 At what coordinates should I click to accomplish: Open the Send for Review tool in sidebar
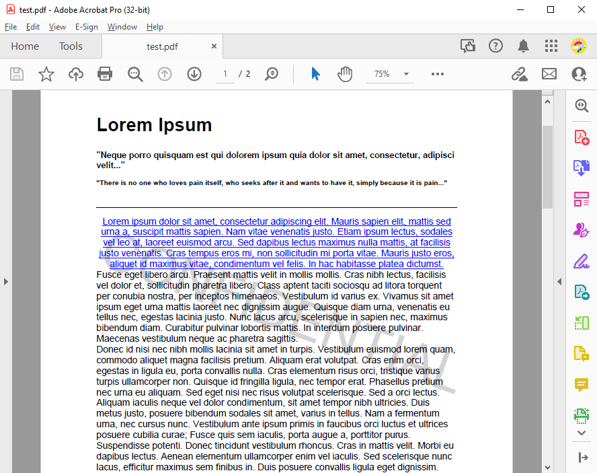coord(582,292)
